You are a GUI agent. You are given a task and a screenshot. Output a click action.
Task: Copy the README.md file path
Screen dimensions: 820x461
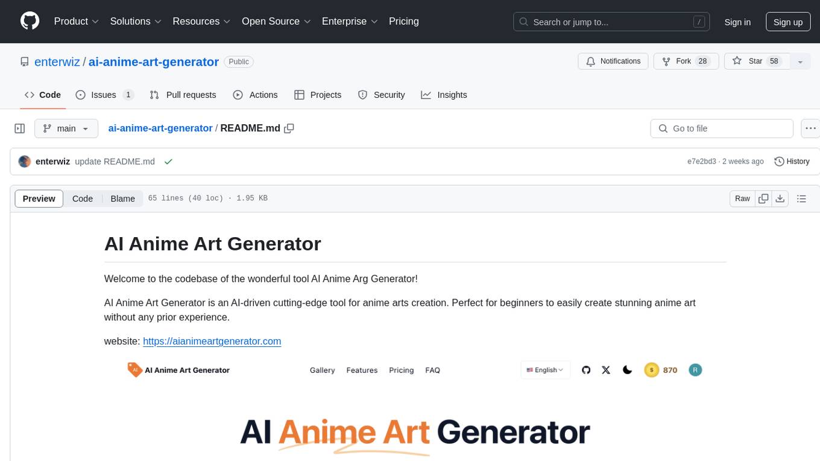pyautogui.click(x=289, y=129)
